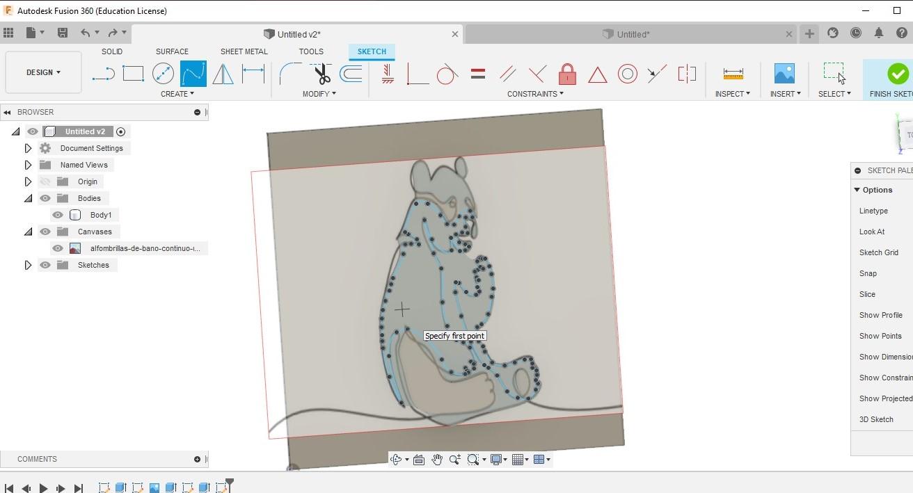Collapse the Canvases node
This screenshot has width=913, height=493.
click(x=28, y=232)
